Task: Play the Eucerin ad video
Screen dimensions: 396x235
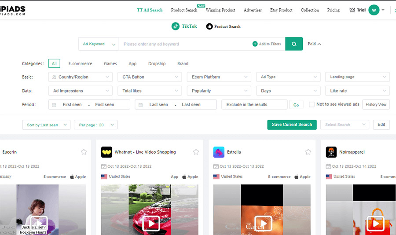Action: pos(39,223)
